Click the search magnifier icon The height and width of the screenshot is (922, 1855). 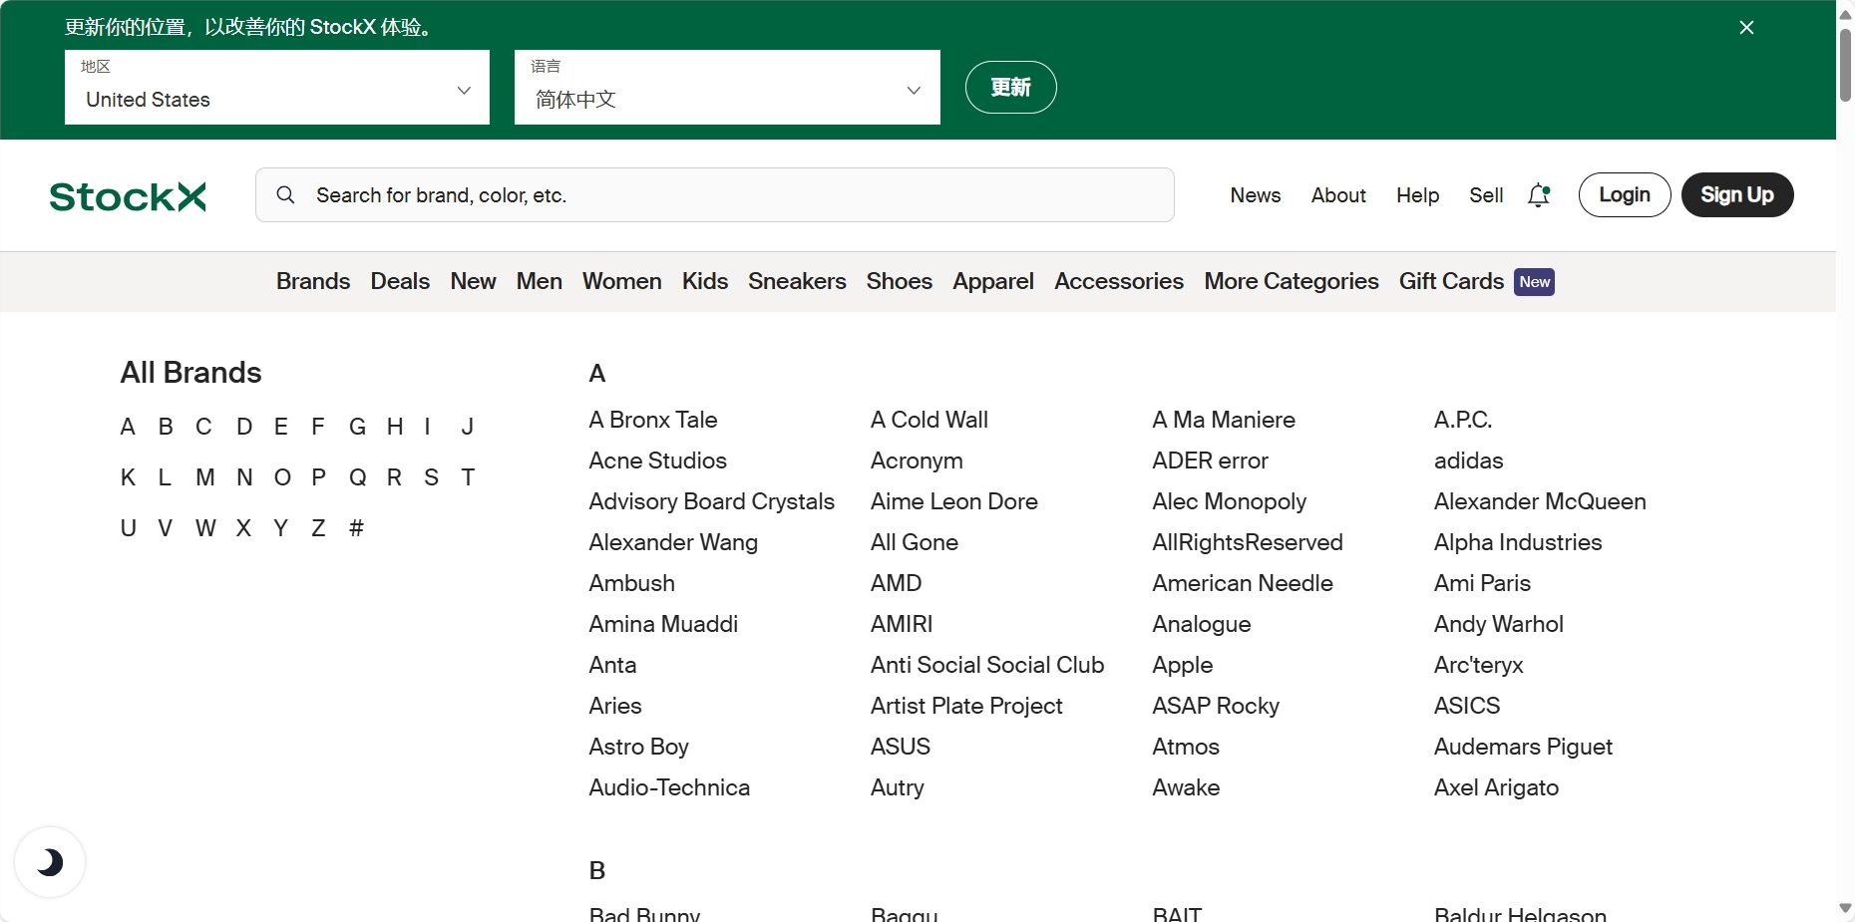286,195
